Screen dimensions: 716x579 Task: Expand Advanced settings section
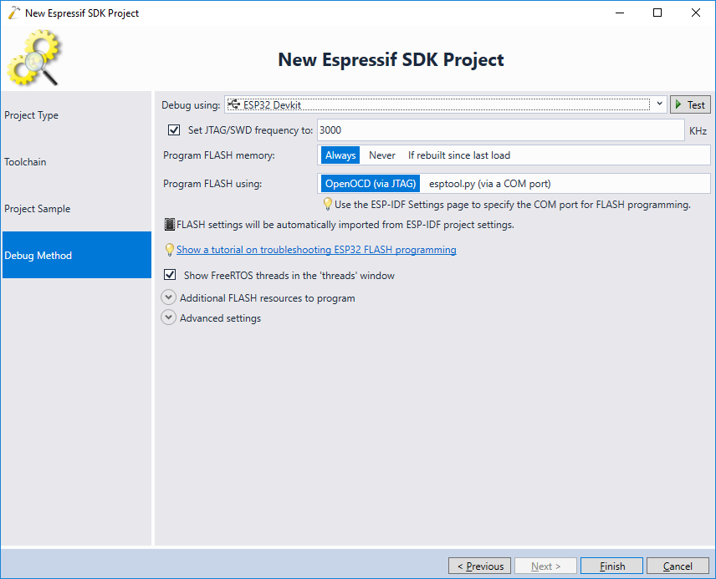click(168, 317)
